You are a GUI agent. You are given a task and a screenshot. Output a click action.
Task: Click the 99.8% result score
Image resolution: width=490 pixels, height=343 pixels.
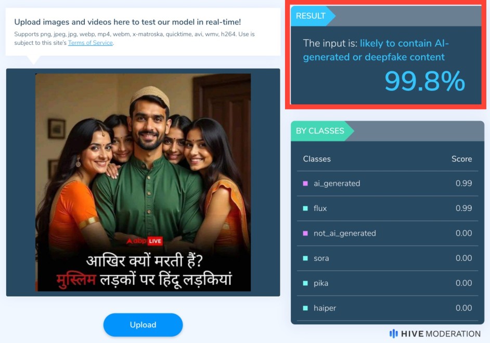click(424, 81)
